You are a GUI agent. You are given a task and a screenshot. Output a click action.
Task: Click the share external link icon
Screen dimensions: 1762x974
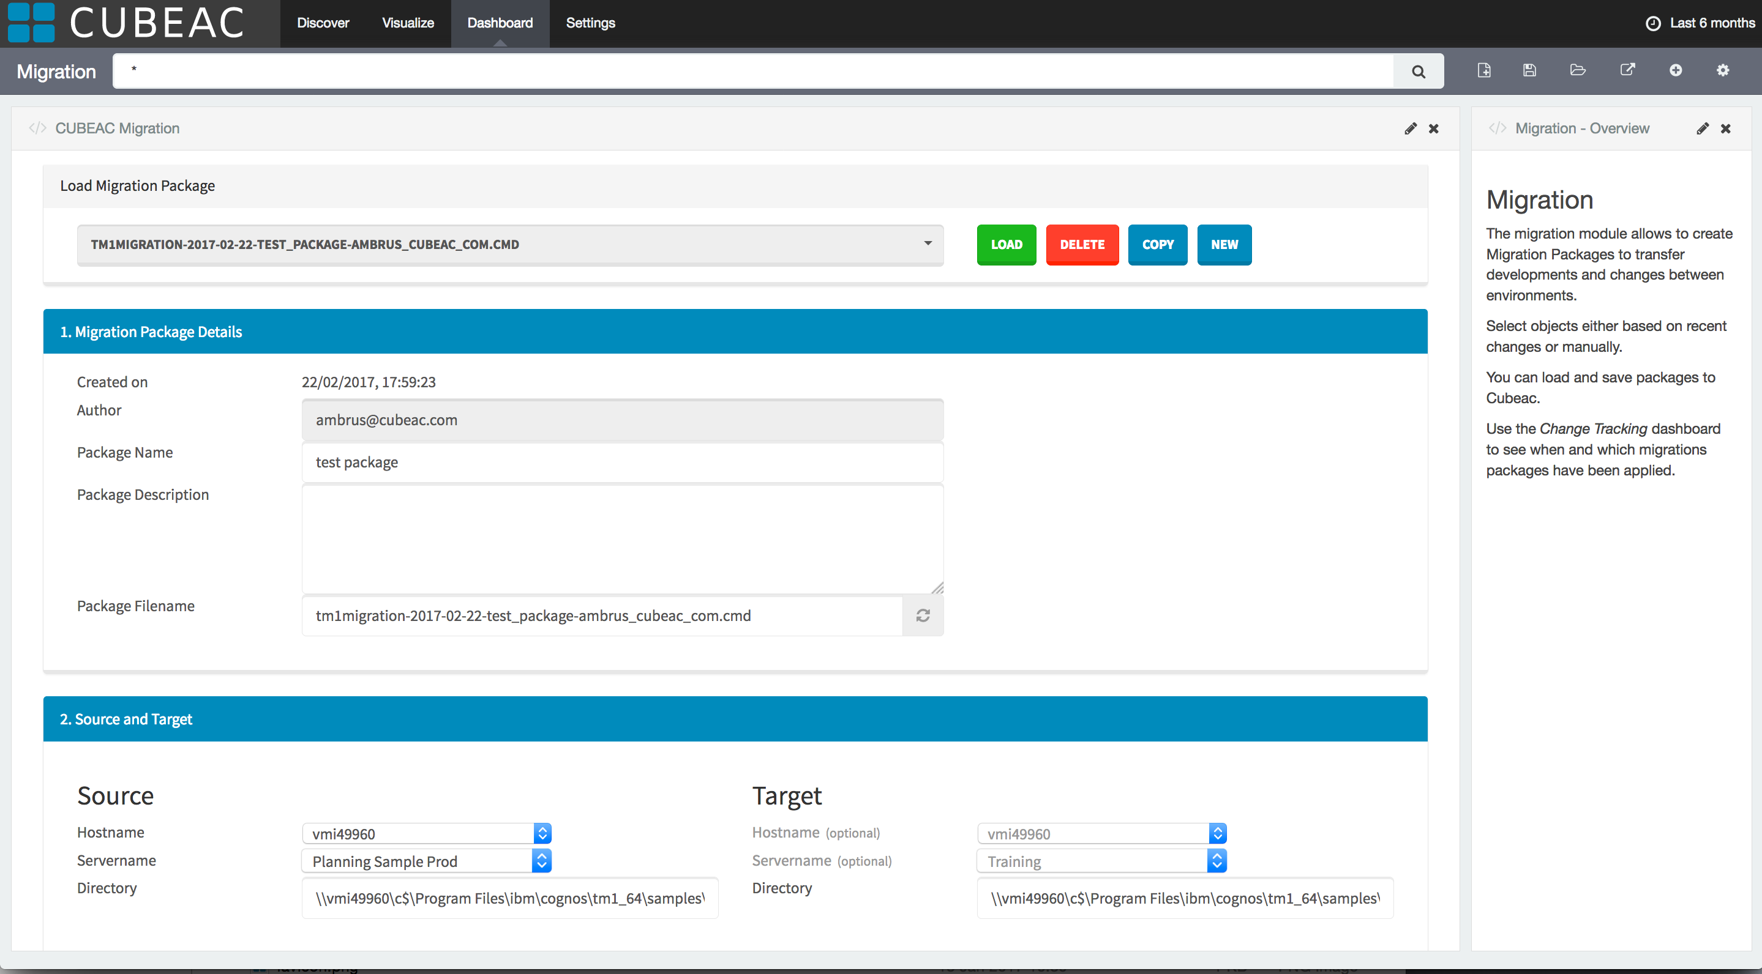(1627, 70)
